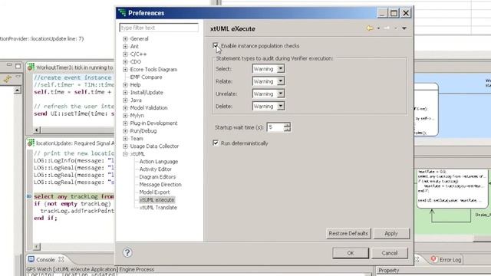Click the OK button
The image size is (491, 276).
[351, 253]
